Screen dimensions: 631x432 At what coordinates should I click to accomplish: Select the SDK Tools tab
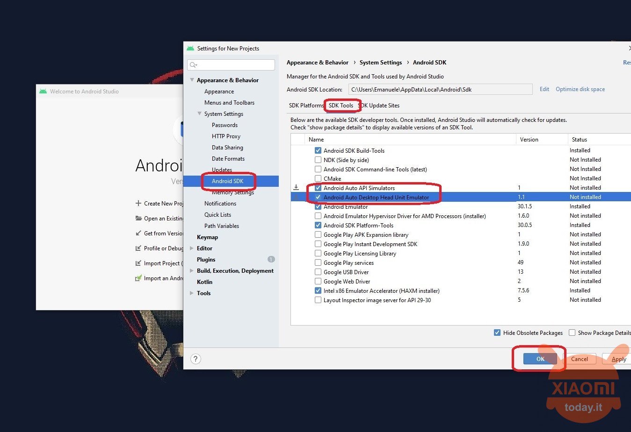pyautogui.click(x=341, y=105)
